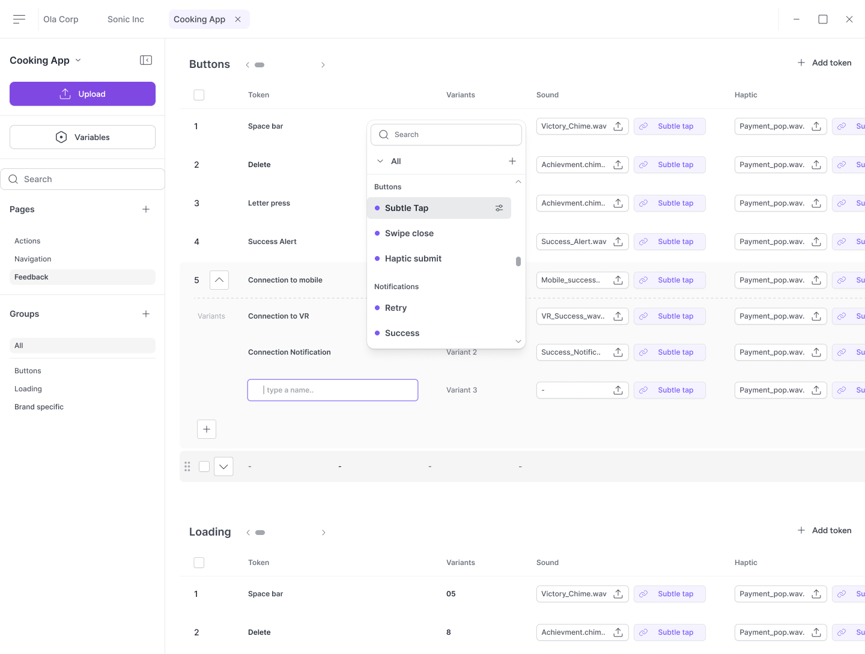
Task: Click Subtle tap button in Variant 3 row
Action: pyautogui.click(x=670, y=390)
